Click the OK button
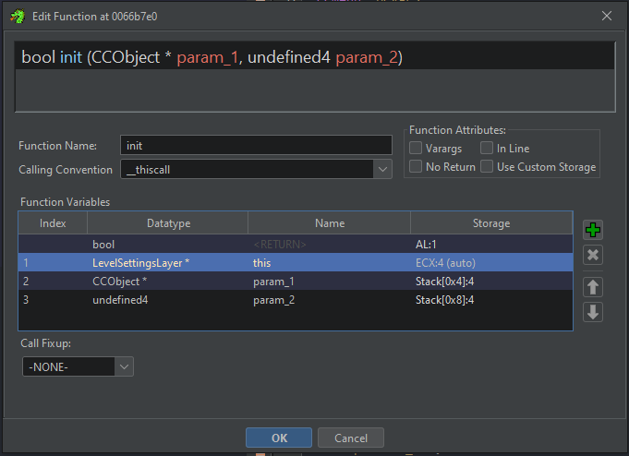The height and width of the screenshot is (456, 629). pos(279,438)
